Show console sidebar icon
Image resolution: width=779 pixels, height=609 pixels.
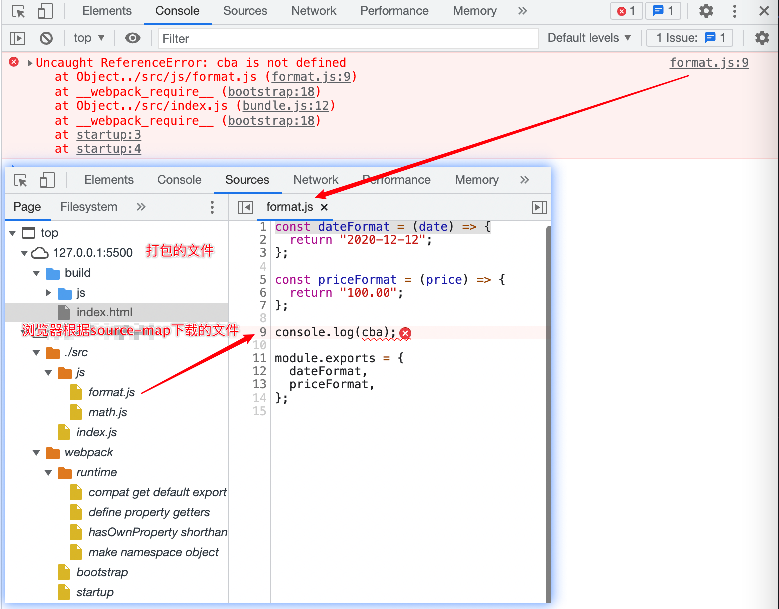click(17, 38)
